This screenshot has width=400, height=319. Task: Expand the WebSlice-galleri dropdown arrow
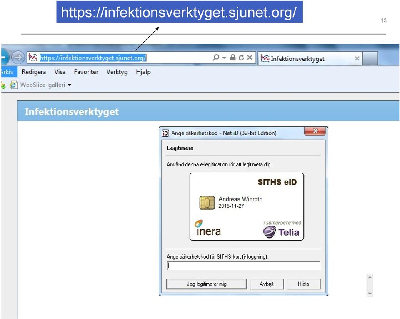[70, 85]
